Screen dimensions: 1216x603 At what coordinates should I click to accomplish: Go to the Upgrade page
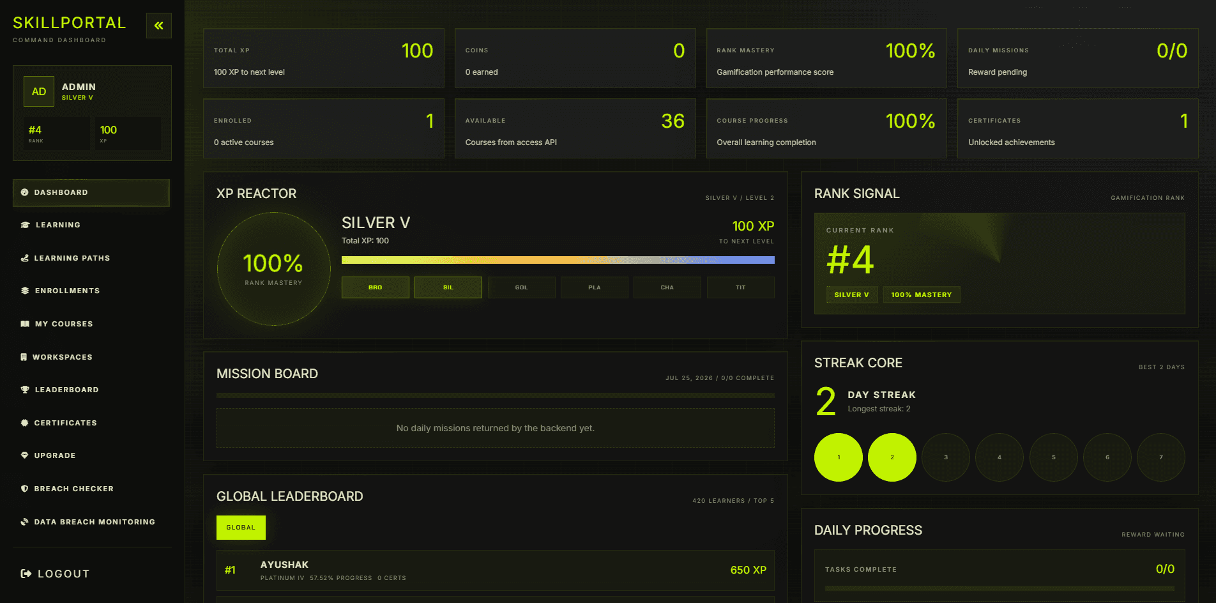(91, 455)
